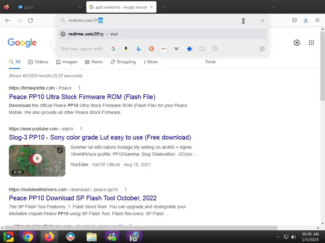325x243 pixels.
Task: Search this time with Wikipedia
Action: (176, 49)
